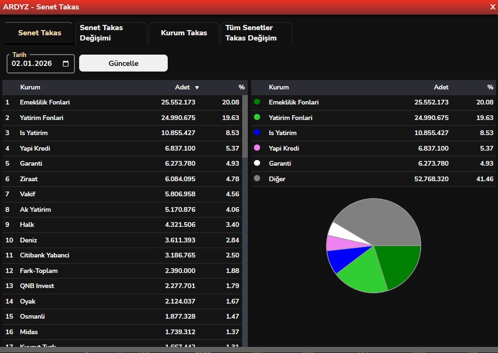Select row 3 Is Yatirim in left table
Image resolution: width=498 pixels, height=353 pixels.
pos(122,133)
